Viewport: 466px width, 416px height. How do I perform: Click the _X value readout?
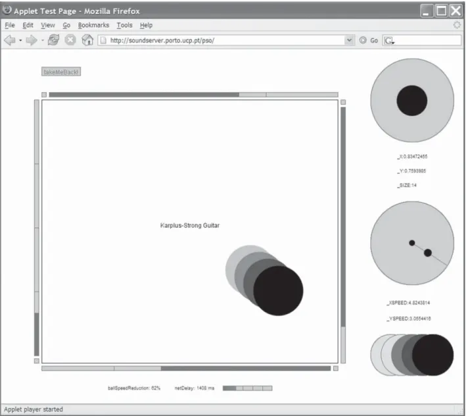[412, 157]
